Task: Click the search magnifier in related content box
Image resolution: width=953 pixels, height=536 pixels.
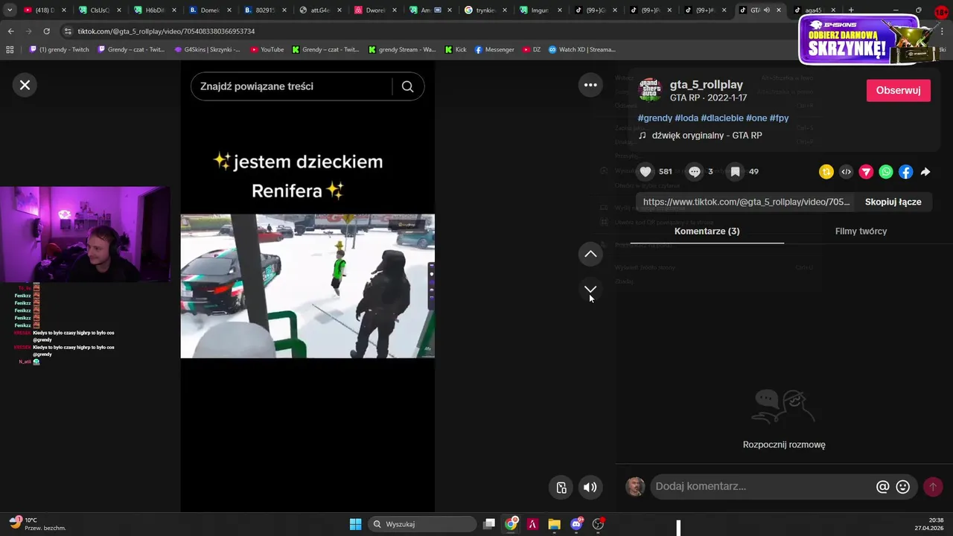Action: [x=407, y=86]
